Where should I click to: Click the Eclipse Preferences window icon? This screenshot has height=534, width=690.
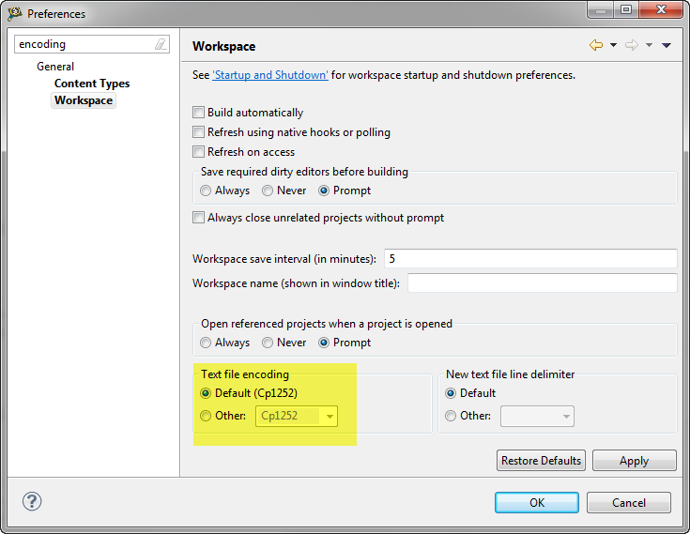[x=14, y=14]
